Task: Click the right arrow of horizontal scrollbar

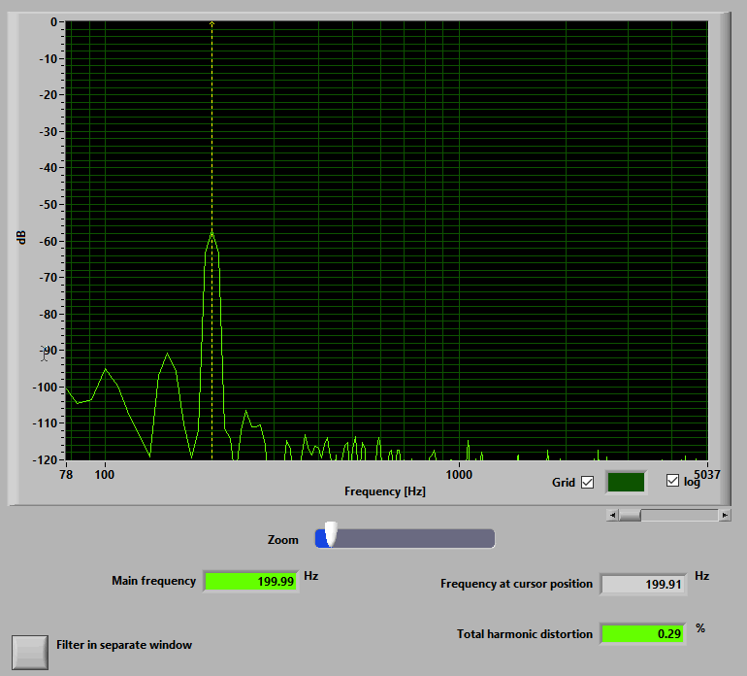Action: click(725, 515)
